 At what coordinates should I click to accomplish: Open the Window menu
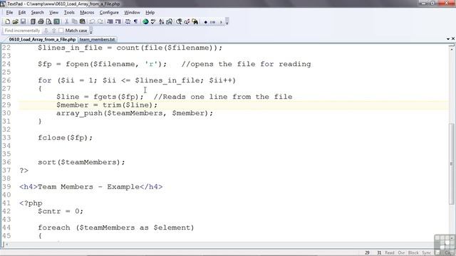click(x=132, y=13)
